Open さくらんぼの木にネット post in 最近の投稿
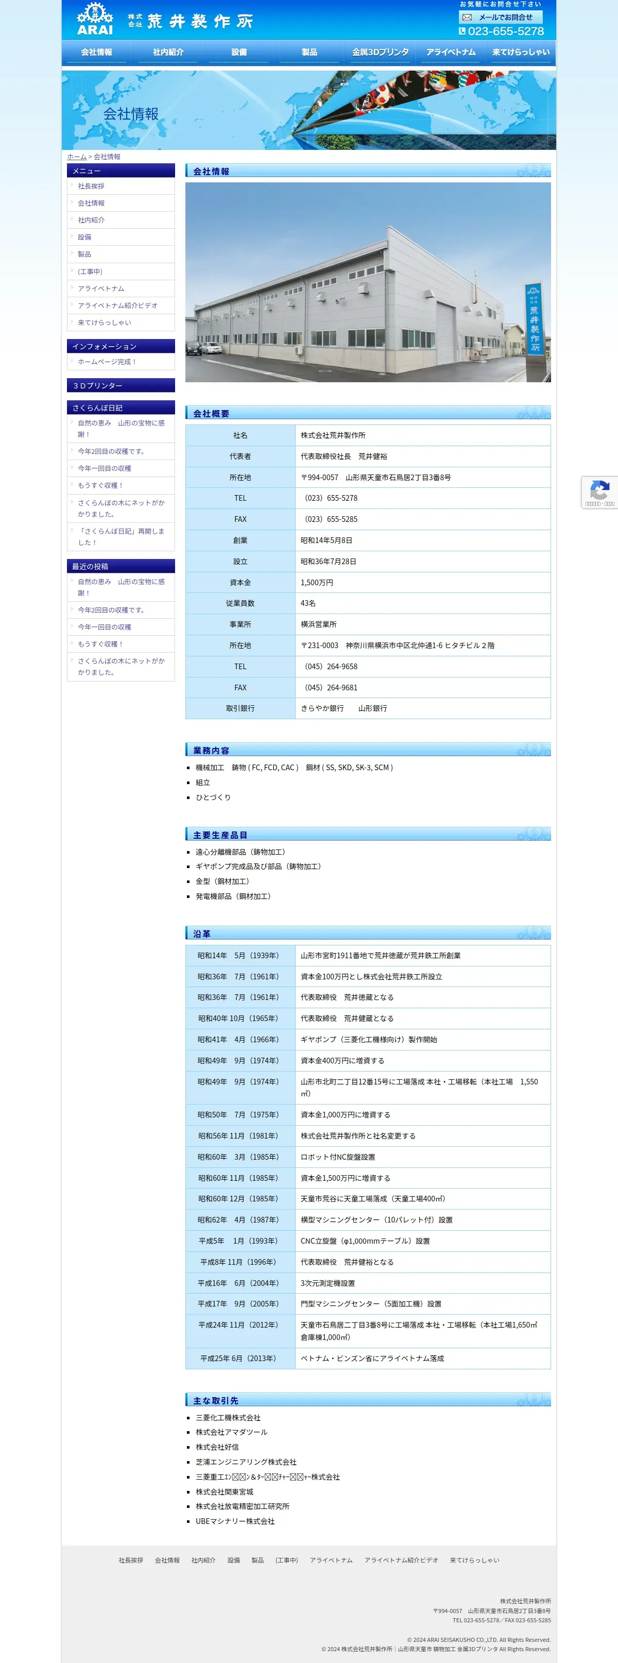Viewport: 618px width, 1663px height. pyautogui.click(x=121, y=667)
